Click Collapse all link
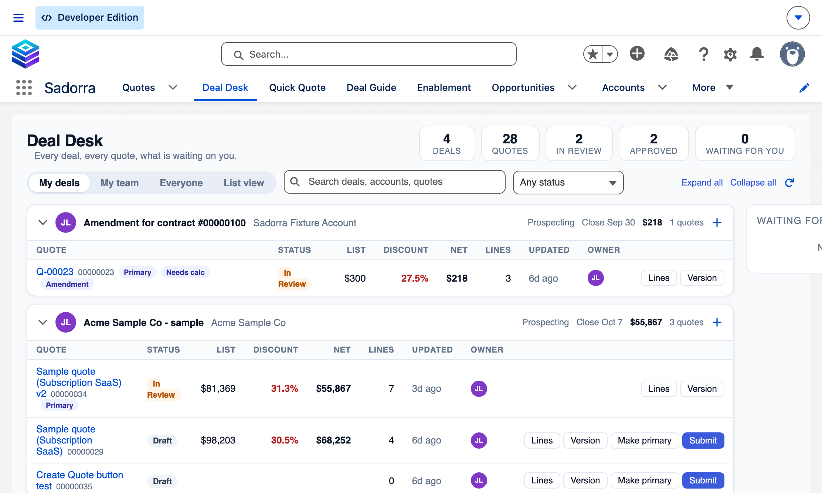Screen dimensions: 822x493 (753, 183)
